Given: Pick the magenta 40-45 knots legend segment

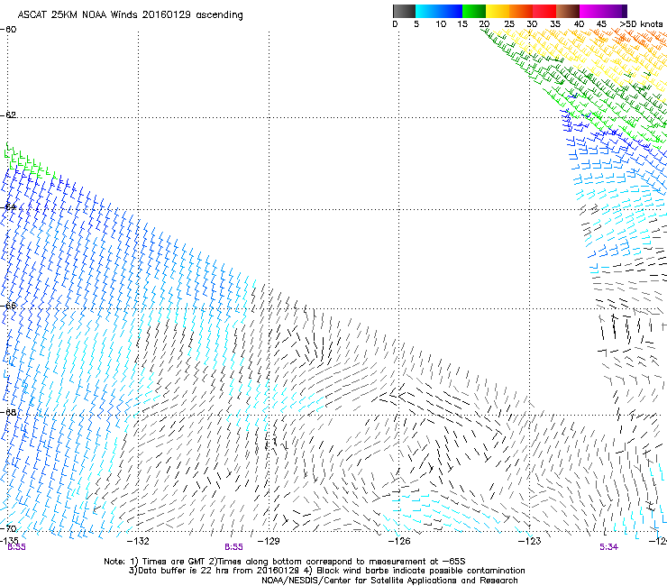Looking at the screenshot, I should (x=591, y=11).
